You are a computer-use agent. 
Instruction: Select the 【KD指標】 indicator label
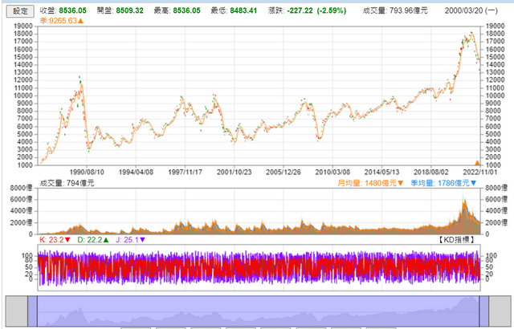coord(457,240)
